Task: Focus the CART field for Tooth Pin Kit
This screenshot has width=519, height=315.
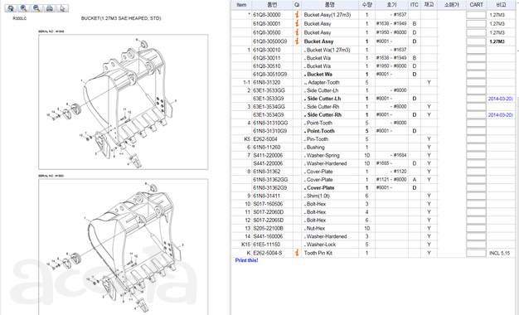Action: click(x=476, y=253)
